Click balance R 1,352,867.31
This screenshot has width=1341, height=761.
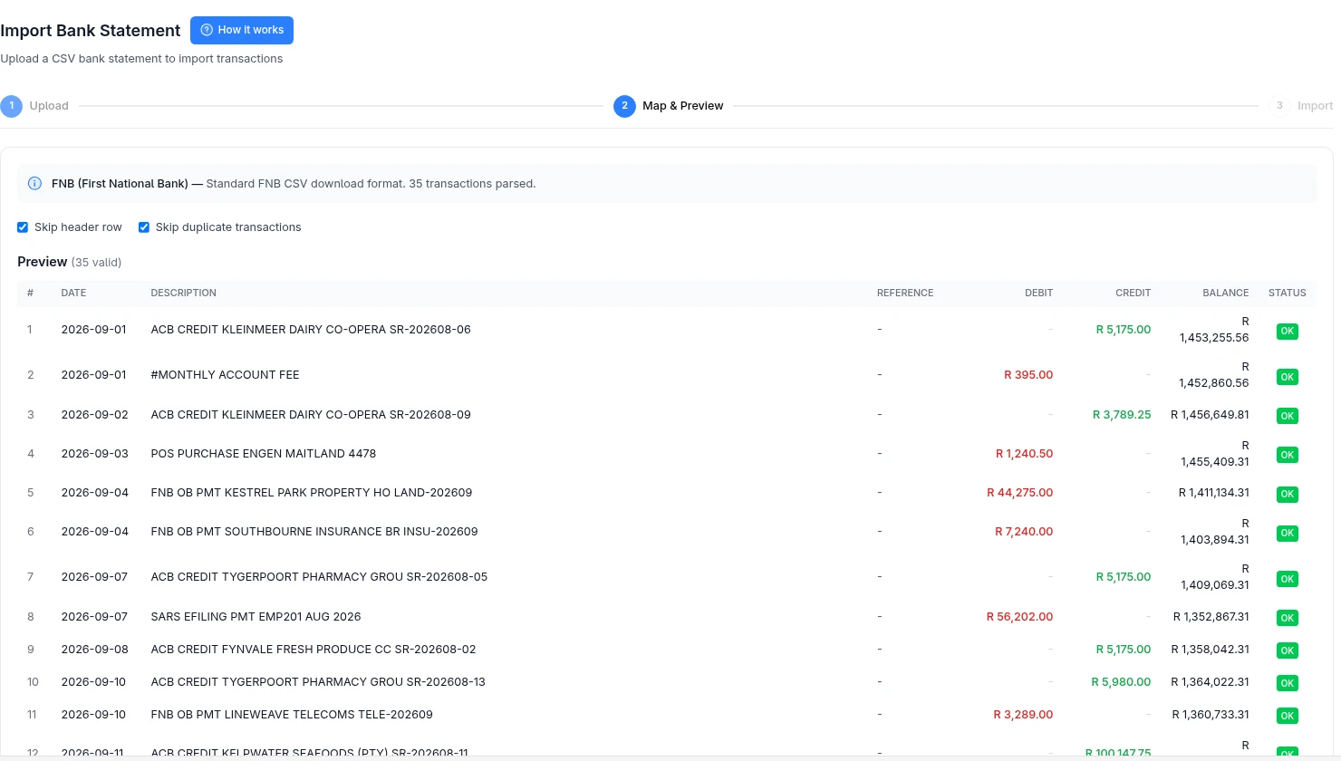point(1211,617)
